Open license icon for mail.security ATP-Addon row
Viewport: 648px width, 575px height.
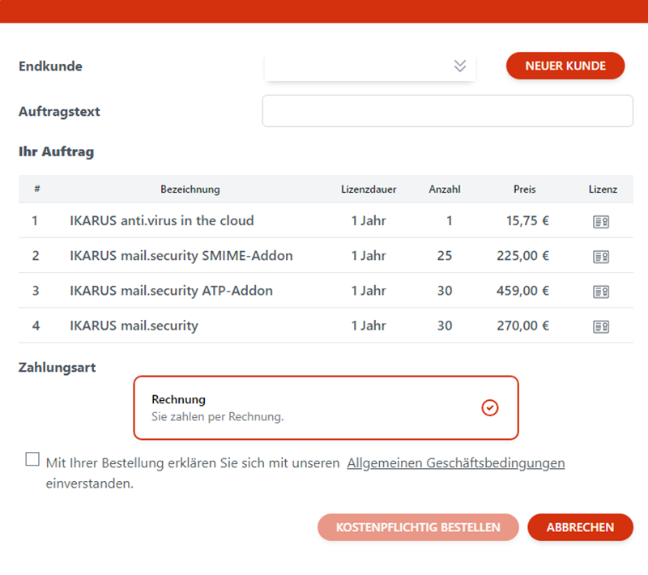(601, 292)
